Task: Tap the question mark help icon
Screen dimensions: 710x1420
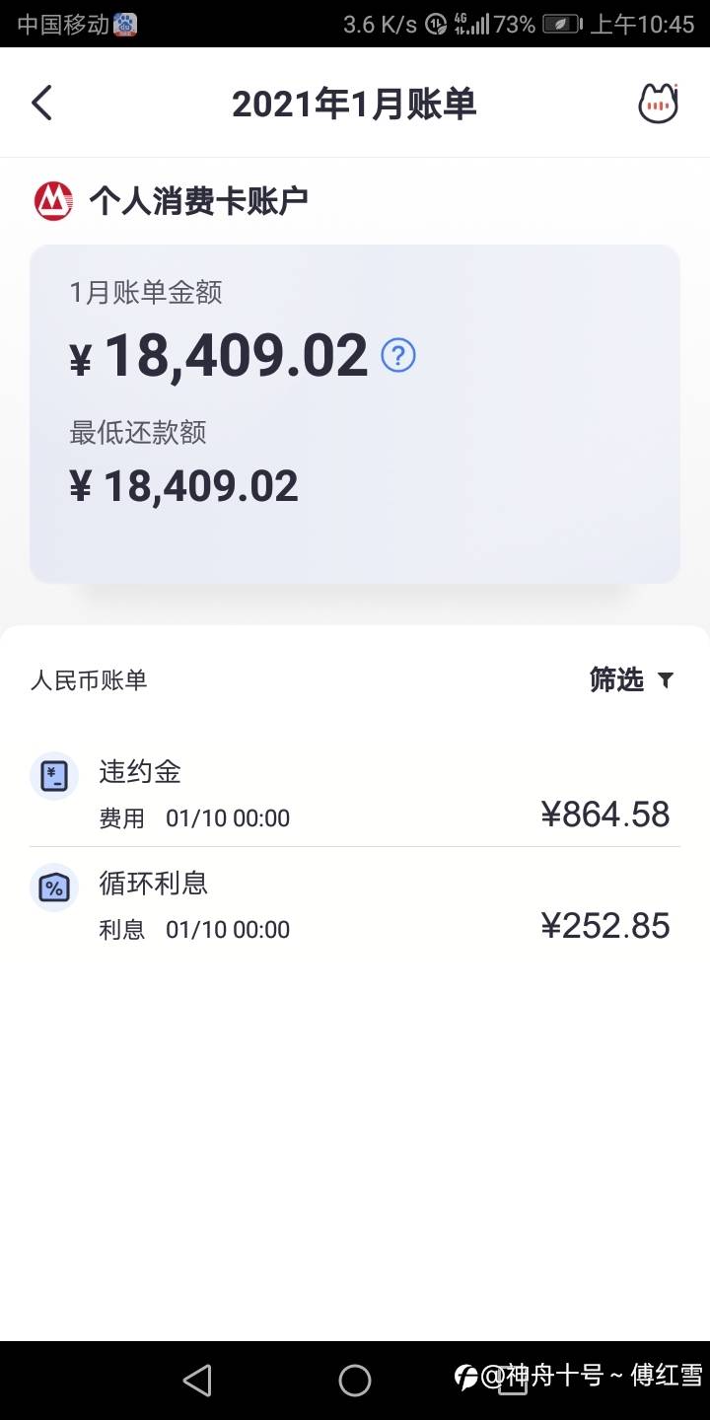Action: tap(398, 355)
